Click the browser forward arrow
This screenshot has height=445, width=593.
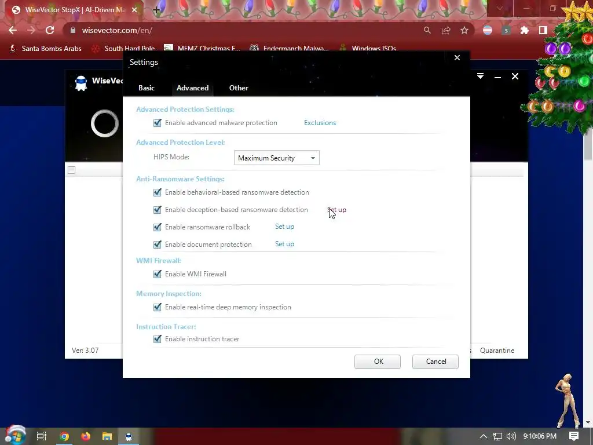point(31,30)
